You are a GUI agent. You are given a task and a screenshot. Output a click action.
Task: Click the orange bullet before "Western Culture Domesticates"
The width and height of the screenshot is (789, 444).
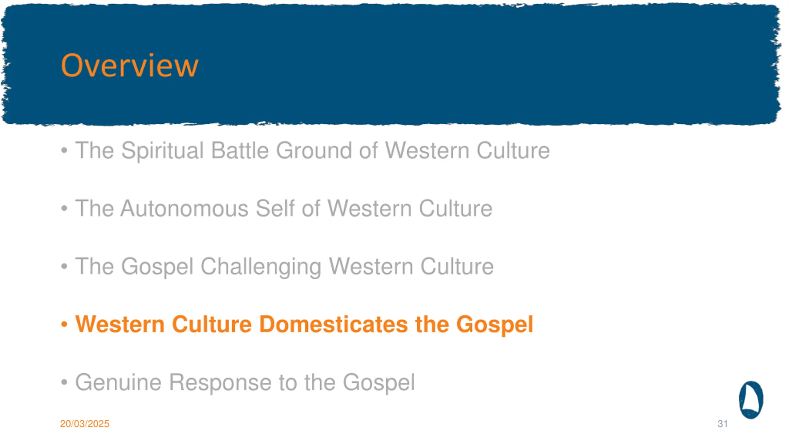[x=64, y=324]
